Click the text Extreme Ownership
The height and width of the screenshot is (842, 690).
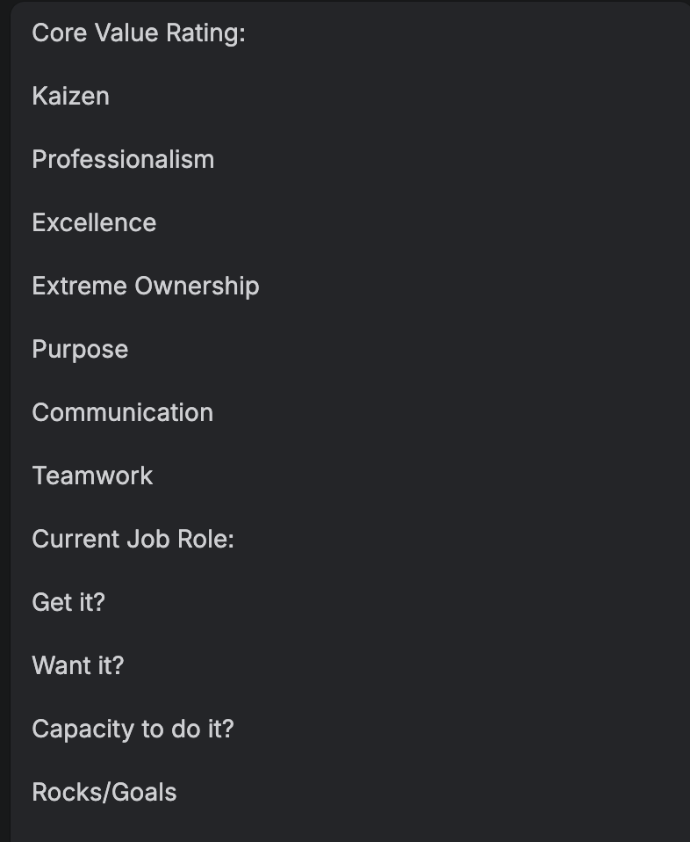pos(146,287)
